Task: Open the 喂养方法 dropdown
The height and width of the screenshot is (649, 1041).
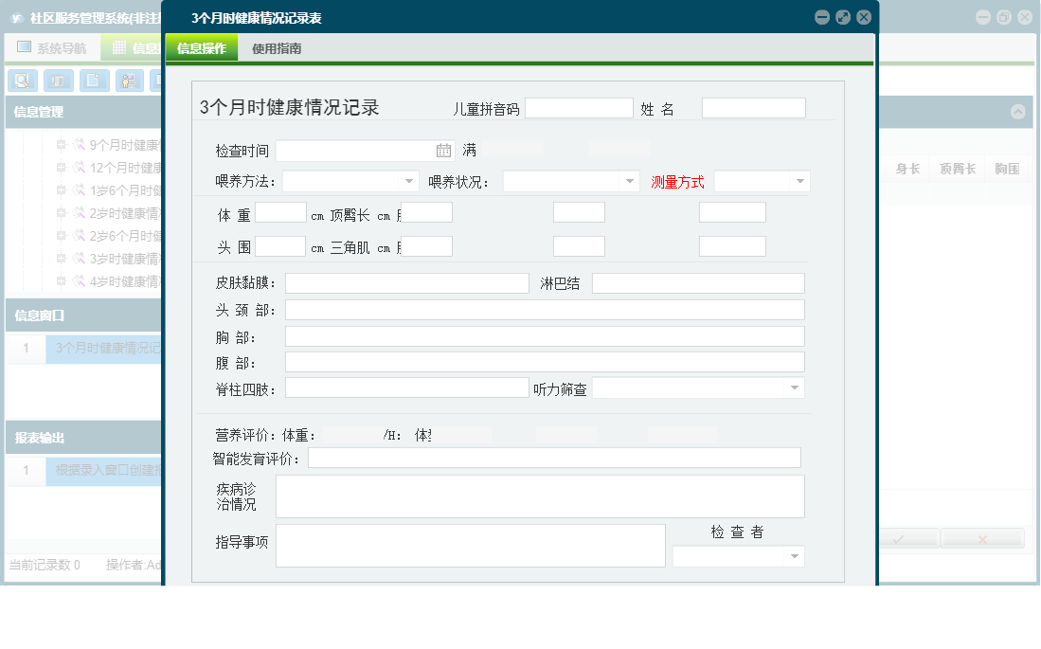Action: click(x=411, y=180)
